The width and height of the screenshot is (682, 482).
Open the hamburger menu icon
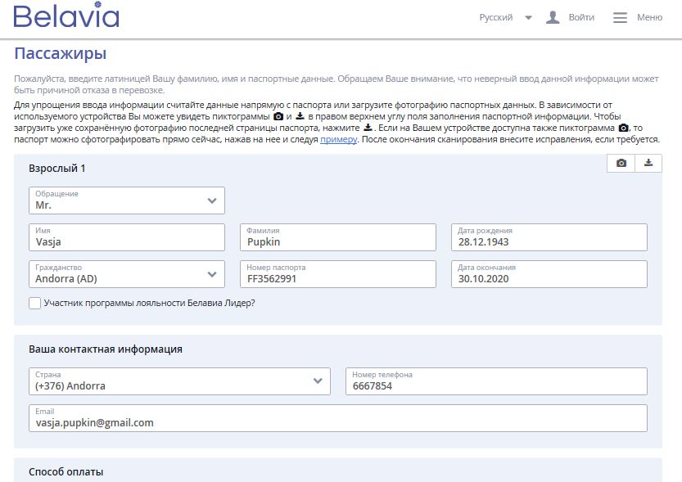[620, 17]
